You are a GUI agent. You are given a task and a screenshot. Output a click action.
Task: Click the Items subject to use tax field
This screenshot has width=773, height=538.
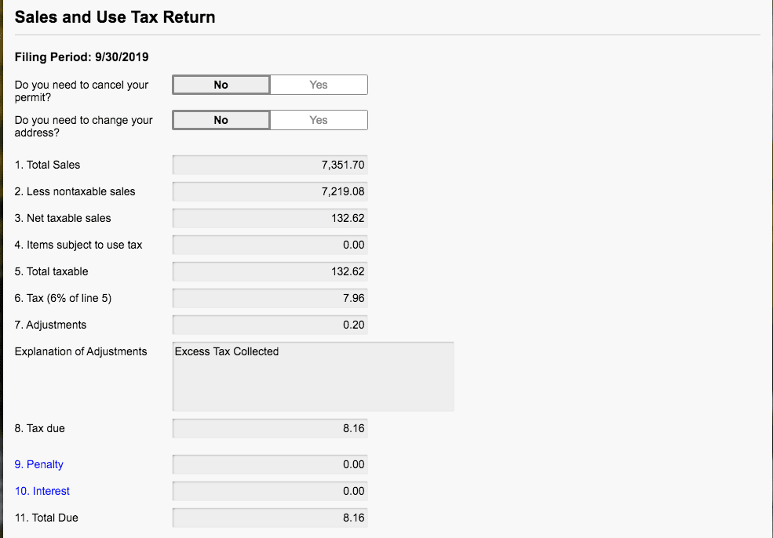[x=270, y=245]
